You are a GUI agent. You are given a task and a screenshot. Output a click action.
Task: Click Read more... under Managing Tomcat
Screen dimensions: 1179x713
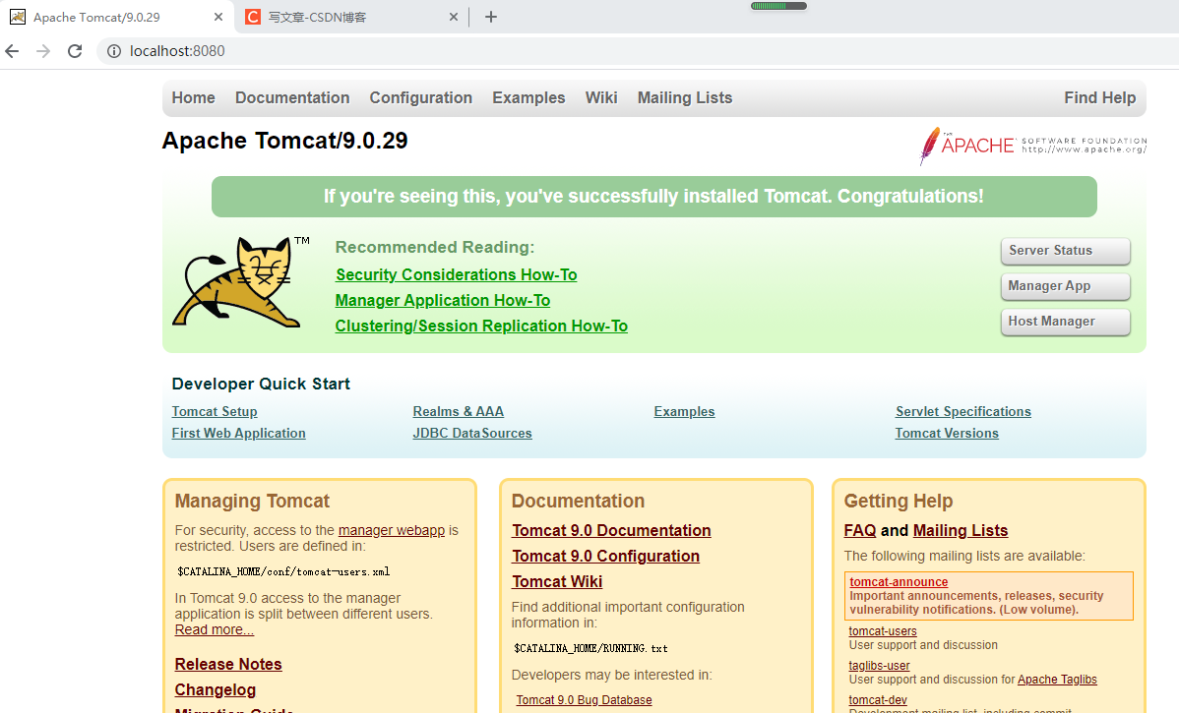pos(215,629)
